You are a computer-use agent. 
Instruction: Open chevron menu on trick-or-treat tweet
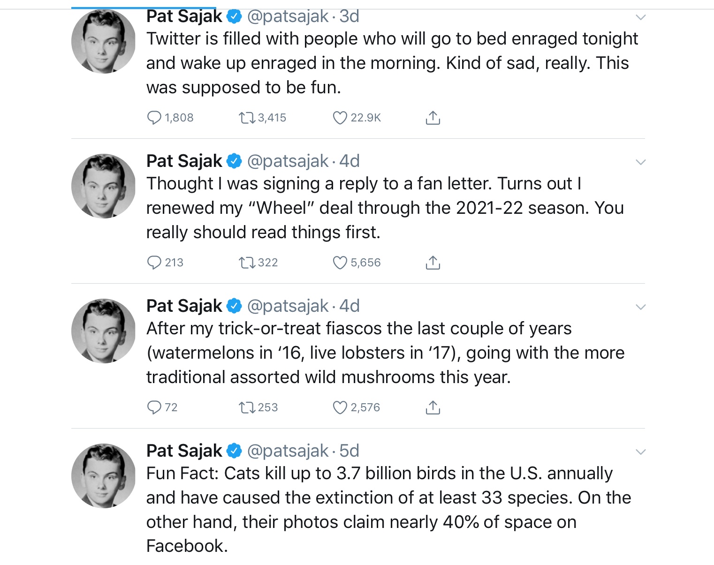pyautogui.click(x=640, y=307)
